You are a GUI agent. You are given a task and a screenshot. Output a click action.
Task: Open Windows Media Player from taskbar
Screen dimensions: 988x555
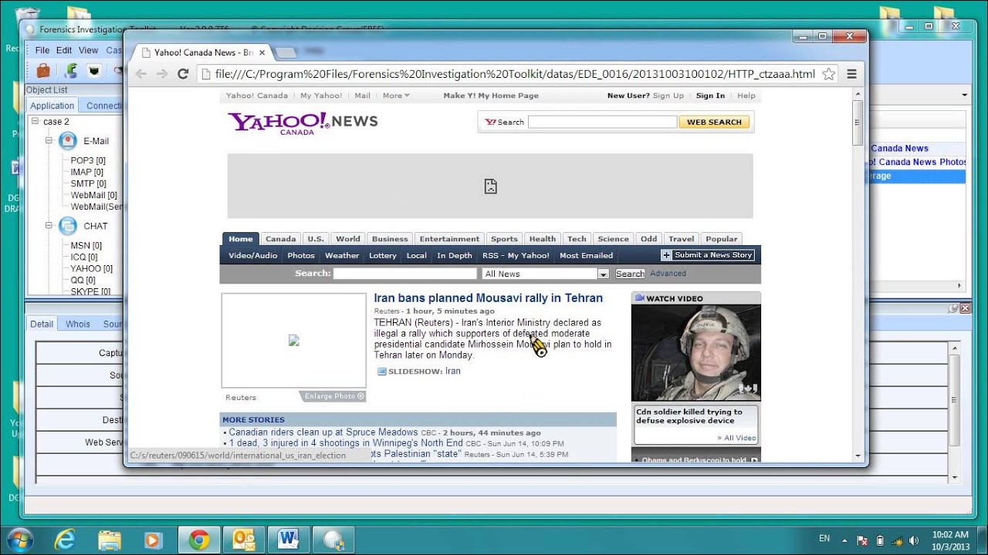click(154, 540)
